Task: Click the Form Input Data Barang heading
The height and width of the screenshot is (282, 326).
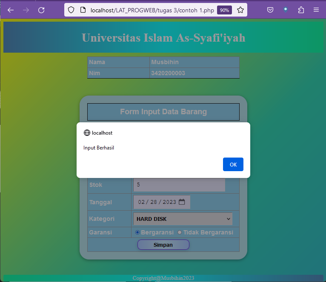Action: tap(163, 112)
